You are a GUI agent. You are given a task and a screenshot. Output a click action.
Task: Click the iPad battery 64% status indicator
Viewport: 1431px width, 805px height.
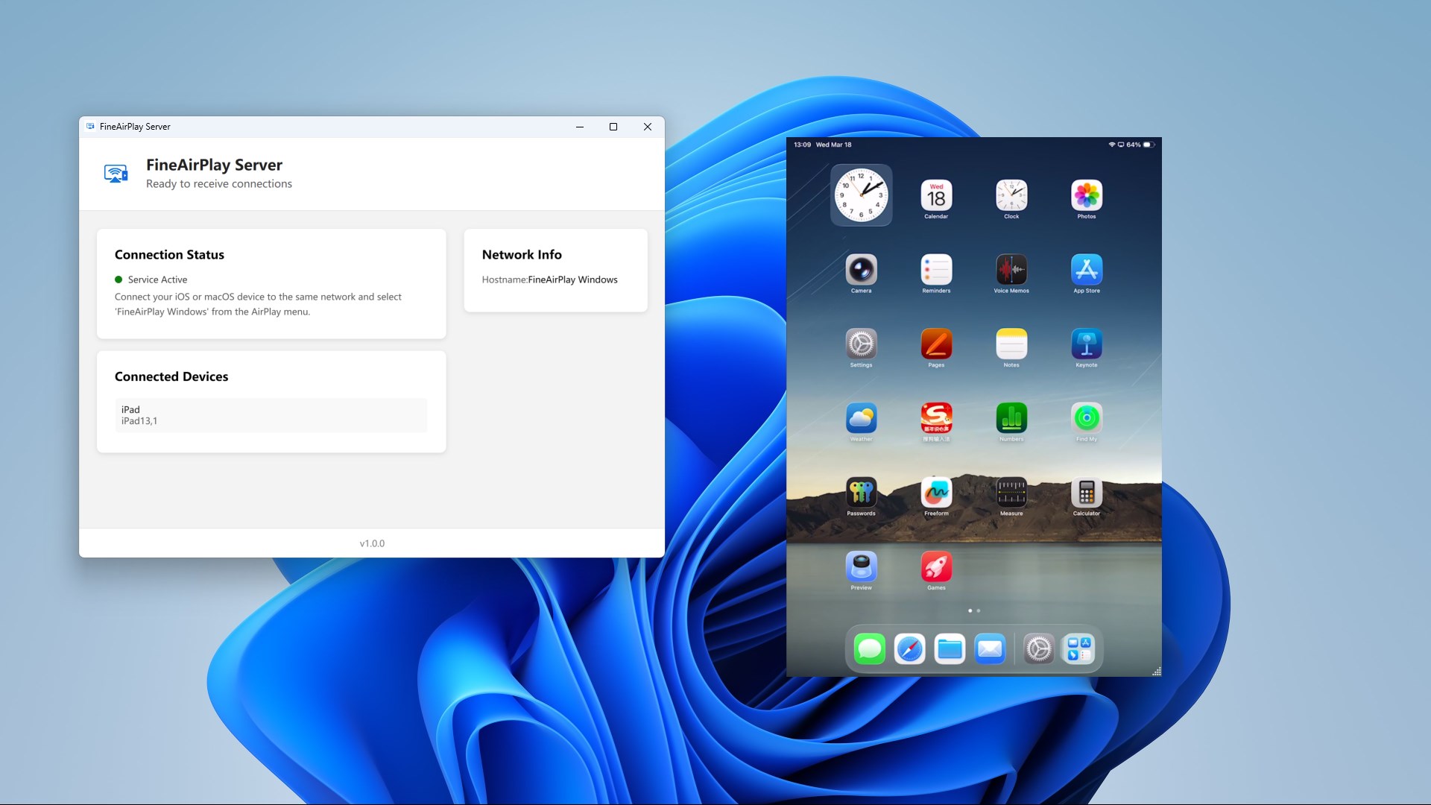(x=1140, y=145)
